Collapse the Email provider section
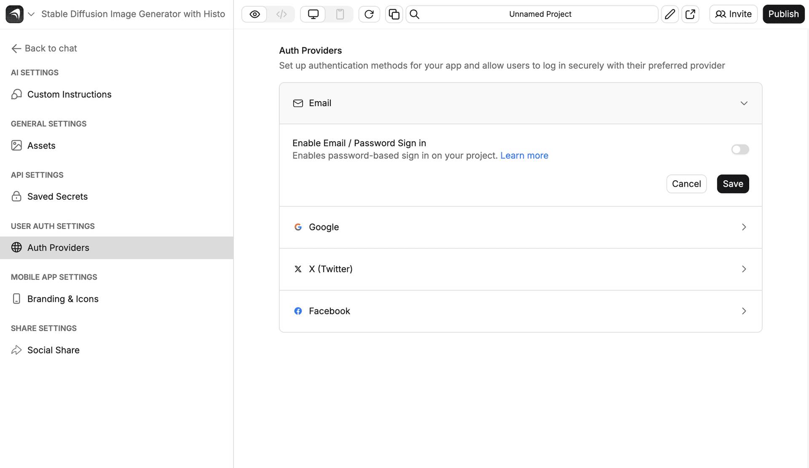The height and width of the screenshot is (468, 809). [x=744, y=103]
